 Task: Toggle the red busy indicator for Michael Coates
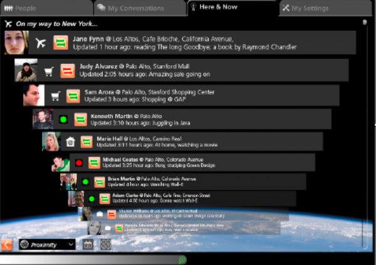point(79,163)
